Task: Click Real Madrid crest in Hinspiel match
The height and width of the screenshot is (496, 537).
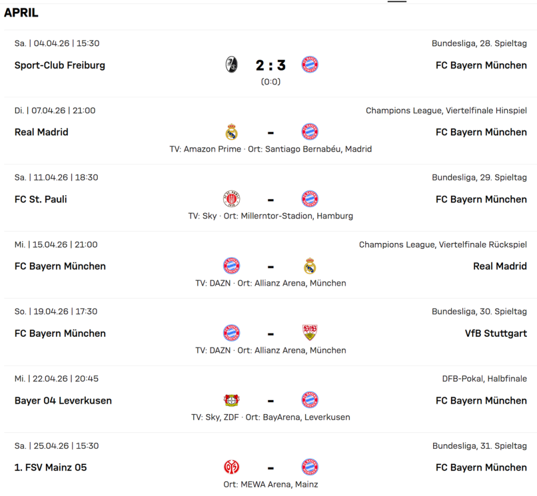Action: (232, 132)
